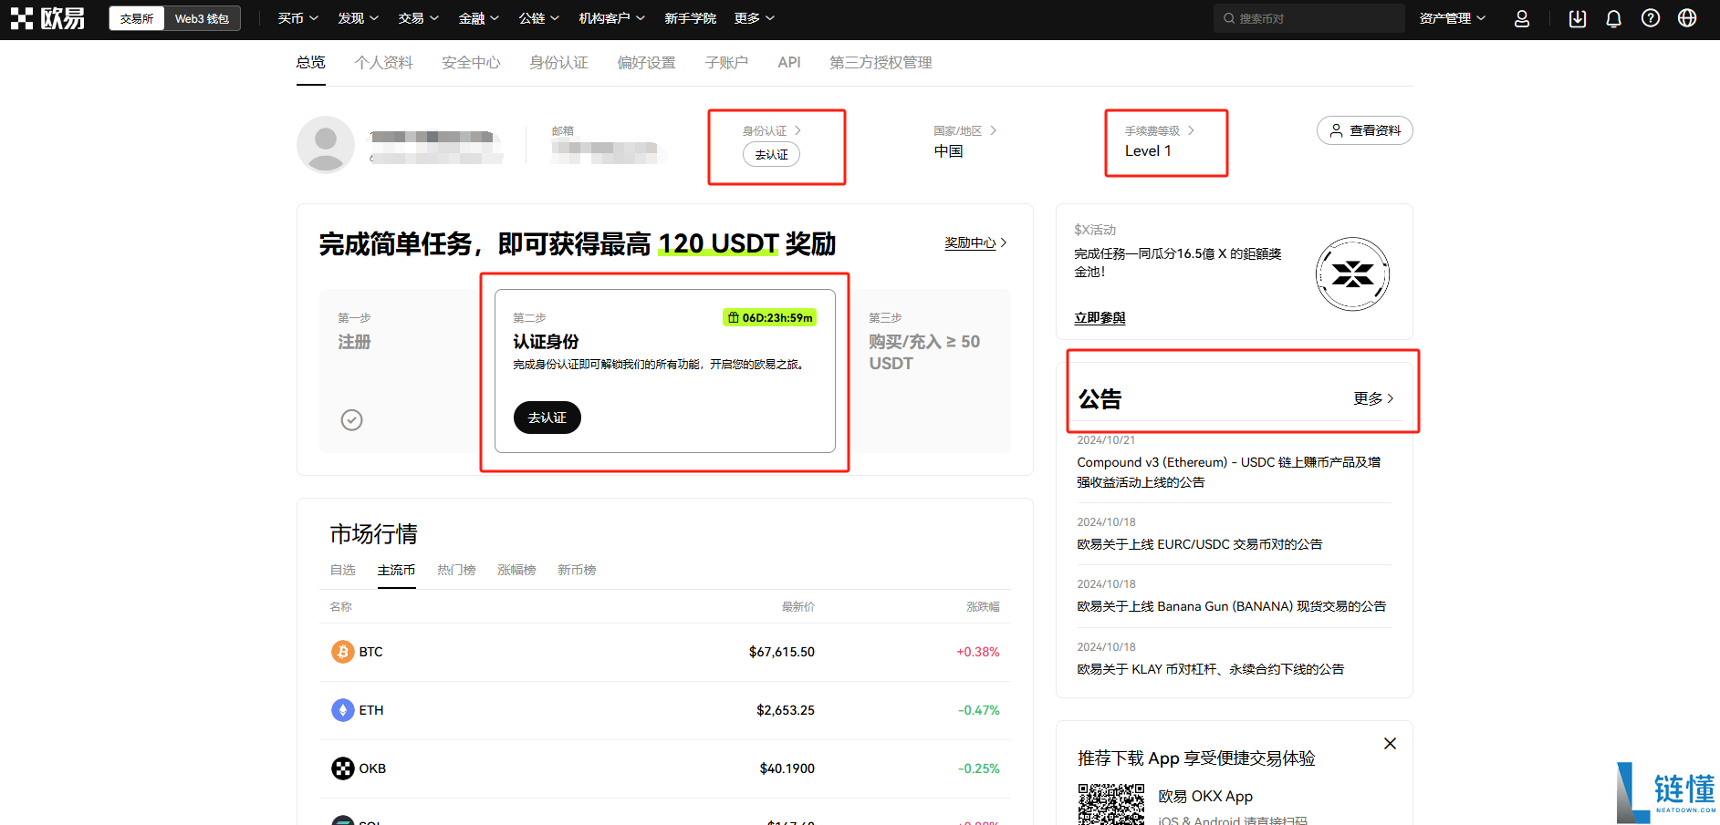Open the 奖励中心 link
Screen dimensions: 1720x825
975,243
